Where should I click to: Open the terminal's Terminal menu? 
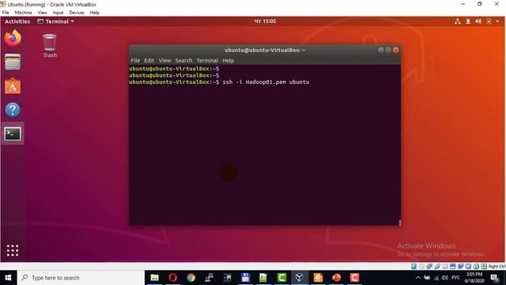(x=207, y=60)
